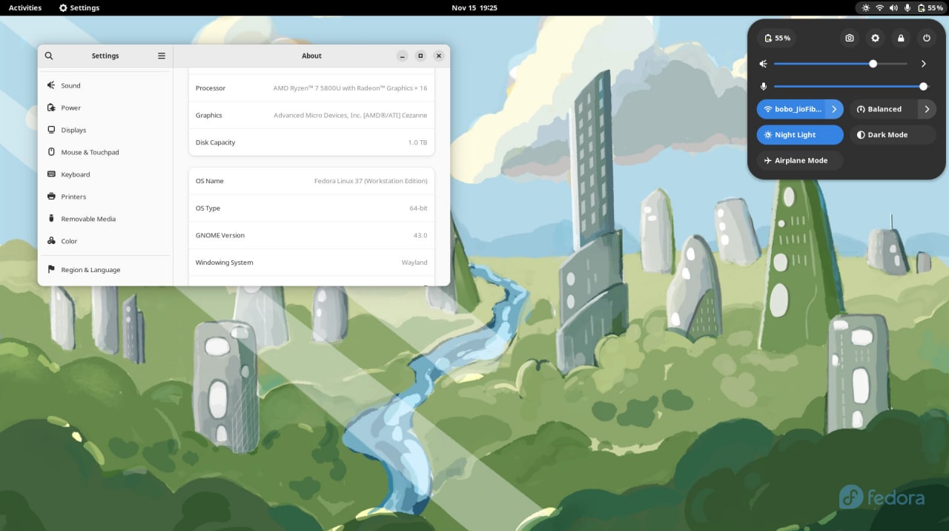Viewport: 949px width, 531px height.
Task: Click the About window title
Action: (x=311, y=56)
